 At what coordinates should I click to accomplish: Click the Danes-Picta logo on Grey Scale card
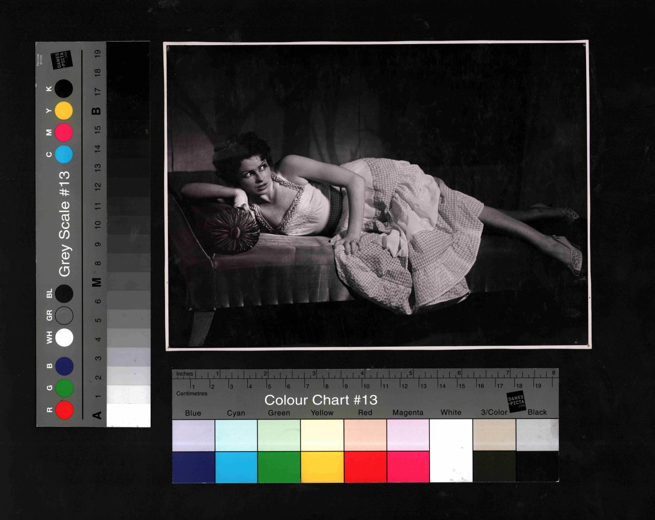point(63,60)
